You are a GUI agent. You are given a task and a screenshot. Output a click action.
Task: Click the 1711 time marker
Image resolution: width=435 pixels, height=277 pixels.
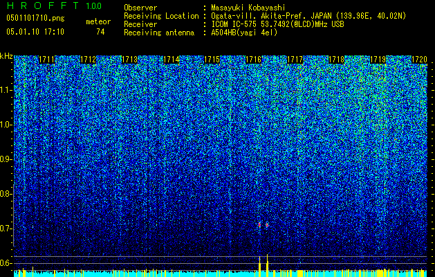click(46, 60)
